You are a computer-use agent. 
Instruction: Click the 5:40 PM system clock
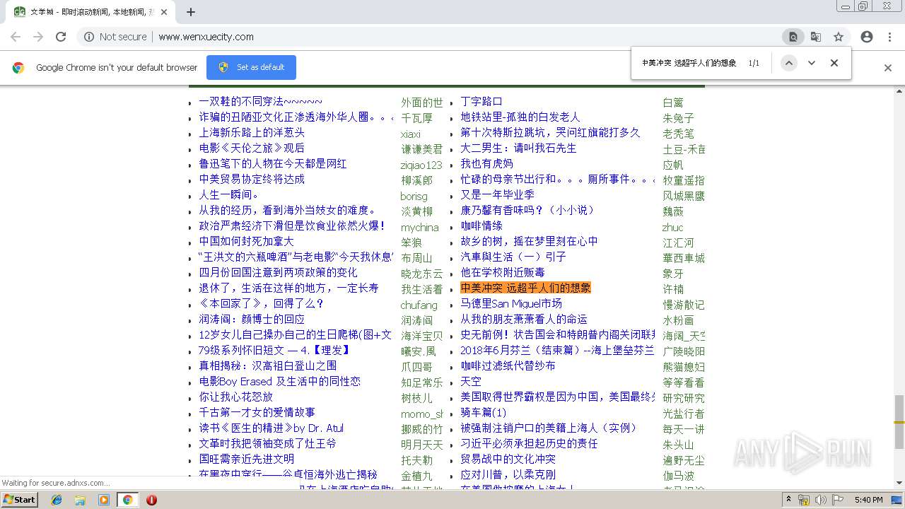868,500
